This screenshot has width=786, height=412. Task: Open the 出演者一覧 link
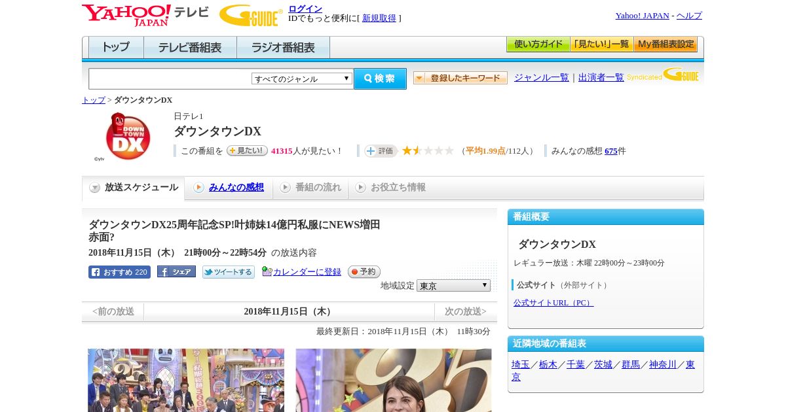click(x=601, y=77)
